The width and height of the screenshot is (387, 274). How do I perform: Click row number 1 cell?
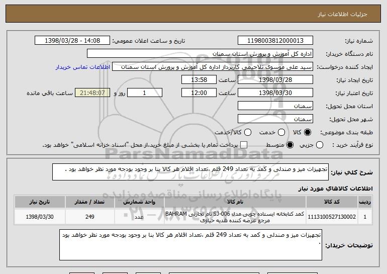pyautogui.click(x=365, y=217)
